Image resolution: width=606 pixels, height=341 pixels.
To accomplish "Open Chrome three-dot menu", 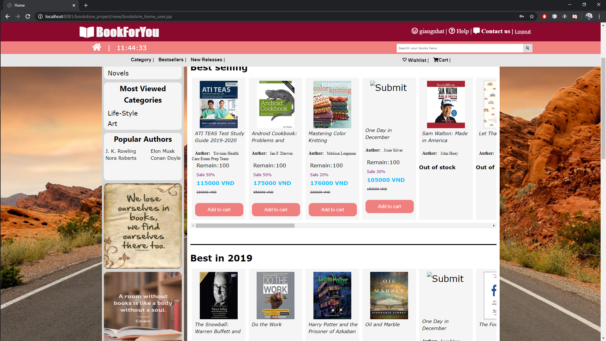I will (599, 16).
